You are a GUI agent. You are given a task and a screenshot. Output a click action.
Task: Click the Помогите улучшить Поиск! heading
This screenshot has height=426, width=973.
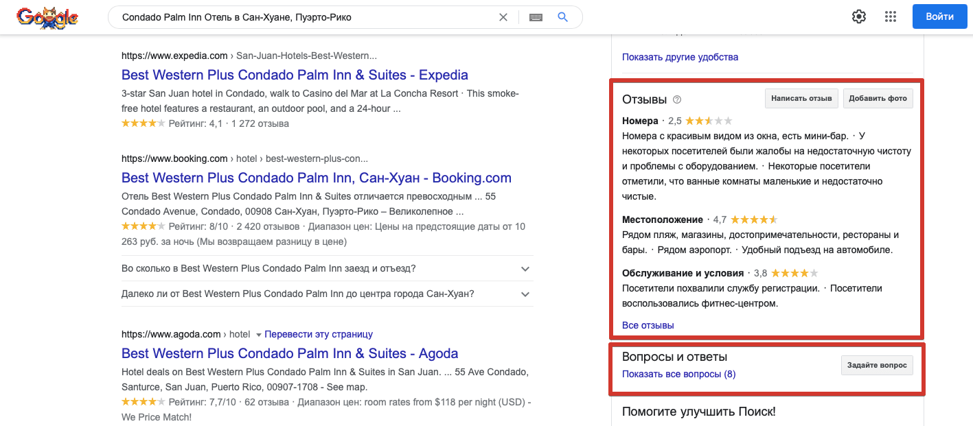pyautogui.click(x=699, y=412)
